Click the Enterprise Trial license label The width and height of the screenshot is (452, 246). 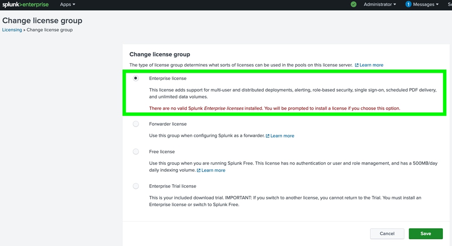173,186
